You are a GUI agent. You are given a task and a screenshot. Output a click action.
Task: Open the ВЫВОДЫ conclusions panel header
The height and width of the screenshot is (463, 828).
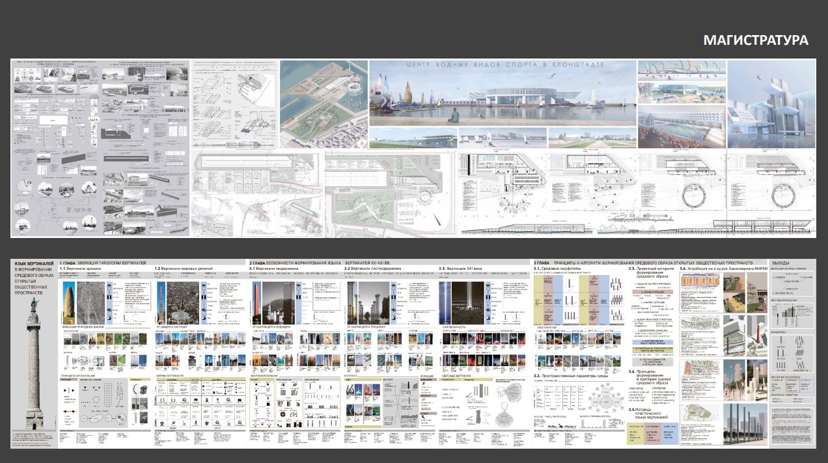(781, 263)
